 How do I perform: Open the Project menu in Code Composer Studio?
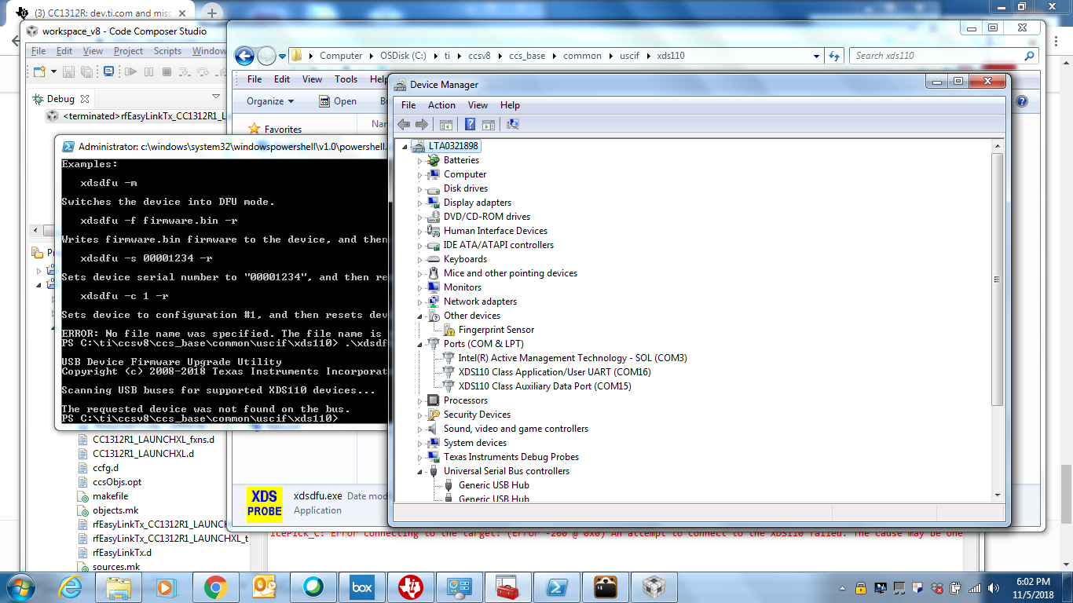[x=128, y=51]
